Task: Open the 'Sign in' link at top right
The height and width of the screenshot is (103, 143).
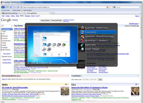Action: click(x=137, y=16)
